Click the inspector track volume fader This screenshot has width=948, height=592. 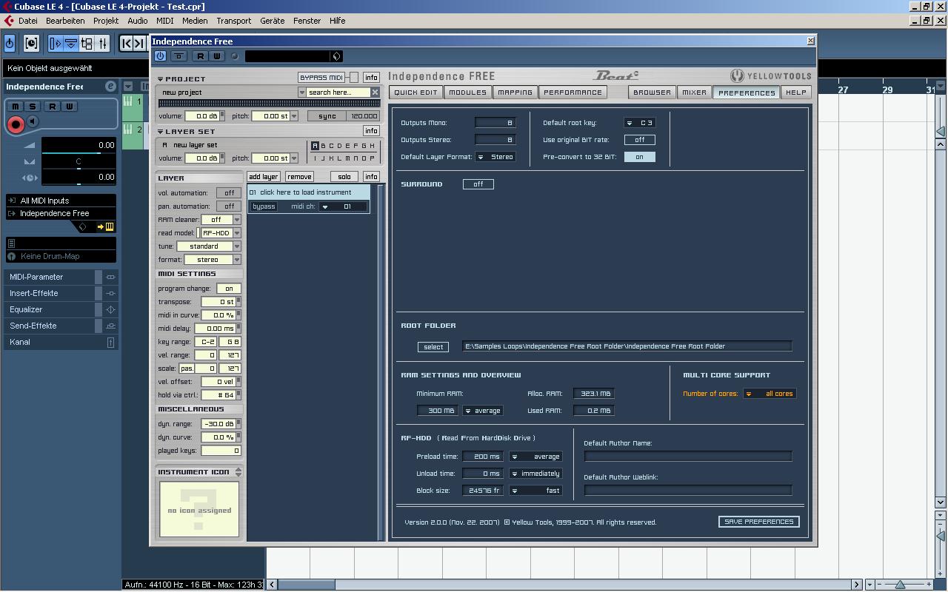pyautogui.click(x=79, y=152)
